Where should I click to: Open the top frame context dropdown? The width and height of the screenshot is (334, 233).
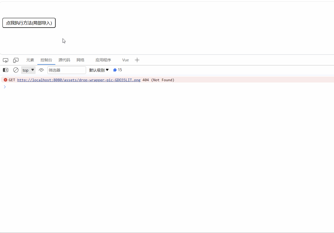28,70
